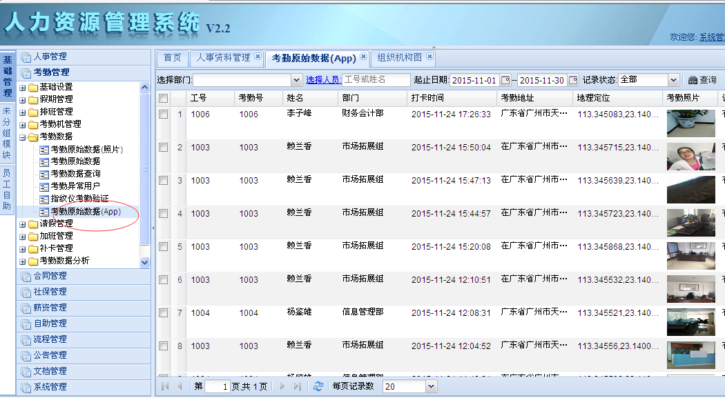This screenshot has height=398, width=725.
Task: Open 考勤原始数据(照片) tree page
Action: click(86, 150)
